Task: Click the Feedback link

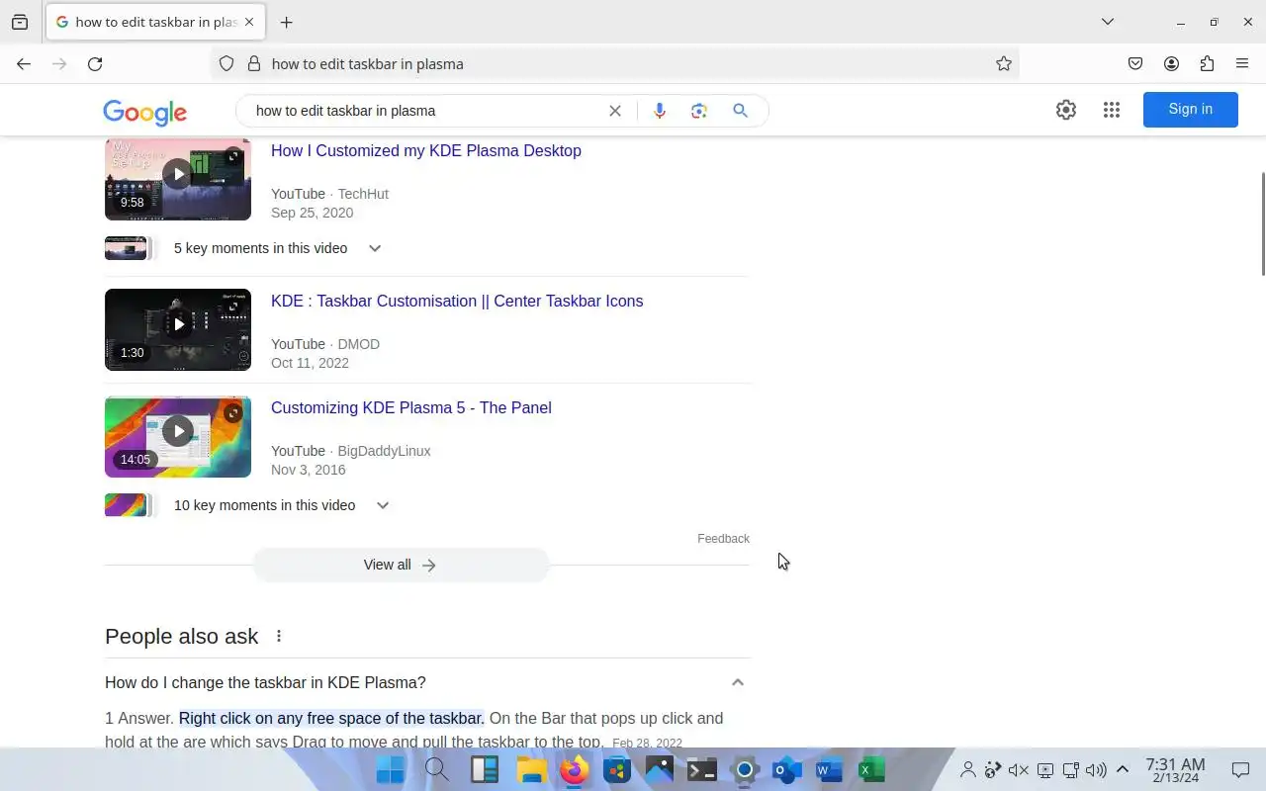Action: 723,539
